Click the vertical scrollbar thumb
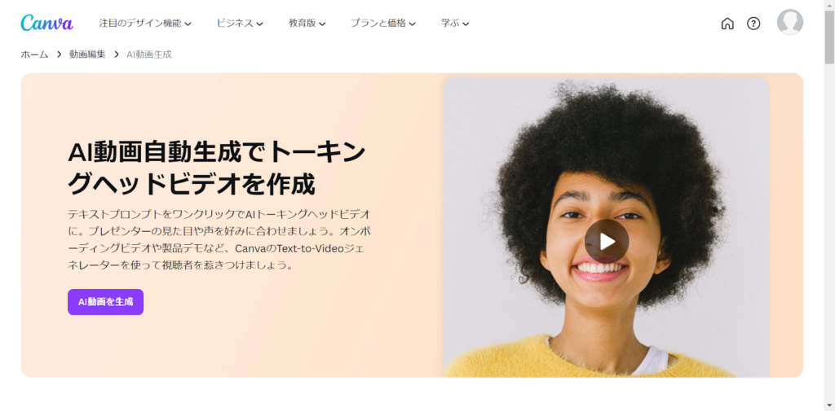 pyautogui.click(x=829, y=37)
